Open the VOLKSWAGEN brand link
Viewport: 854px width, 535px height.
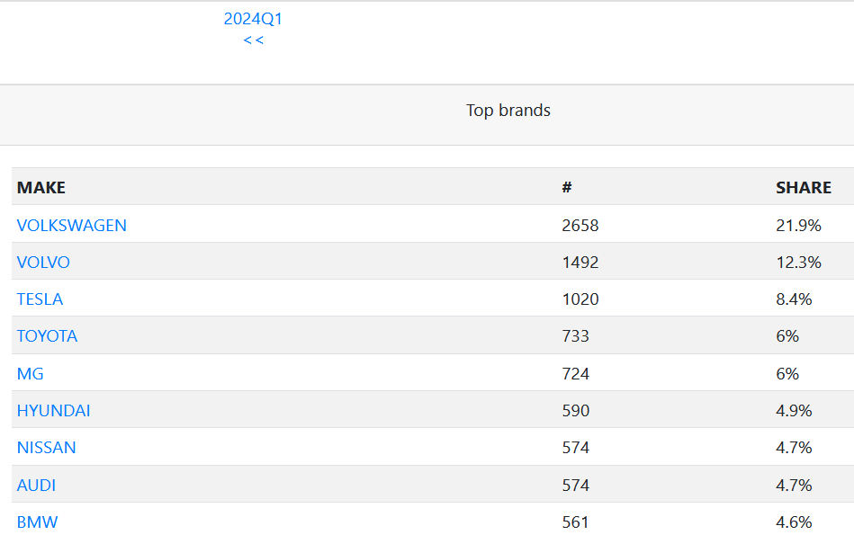[x=72, y=226]
